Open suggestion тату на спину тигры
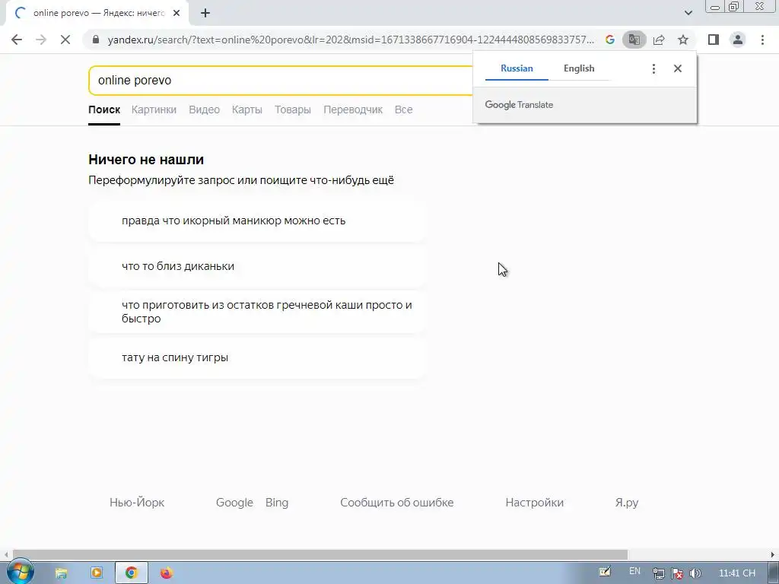 pyautogui.click(x=257, y=357)
